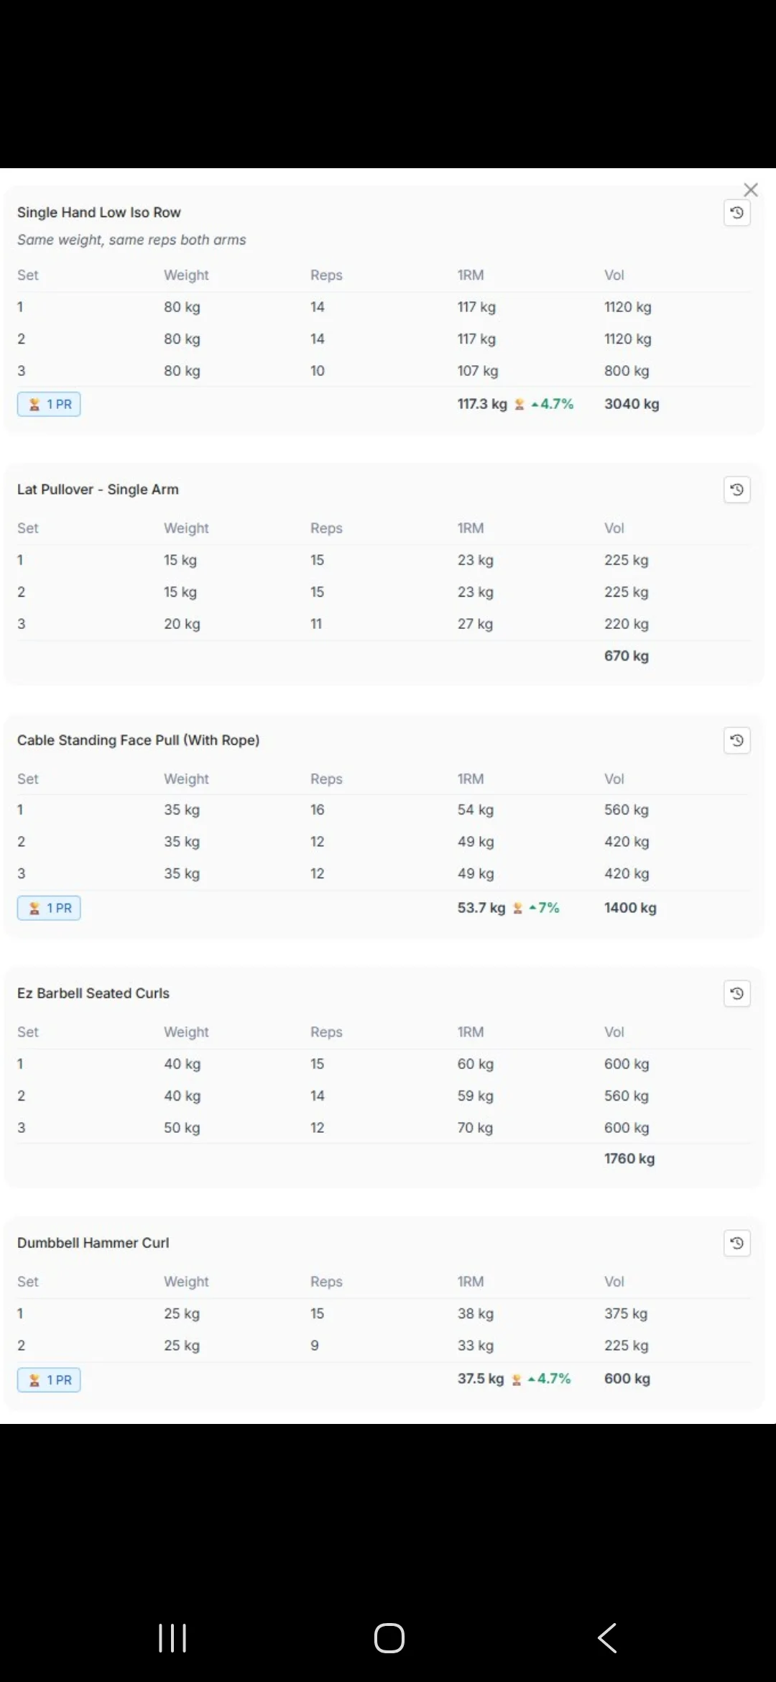Open history for Lat Pullover - Single Arm
This screenshot has height=1682, width=776.
[736, 490]
